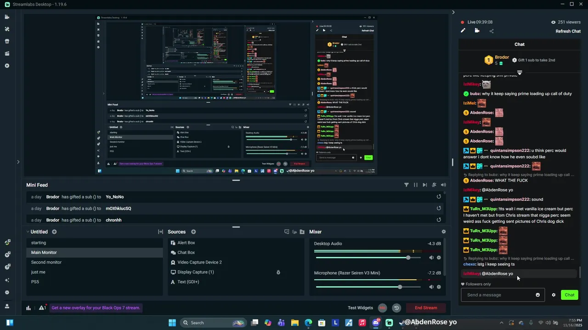Open the Windows Start menu
The width and height of the screenshot is (588, 330).
click(172, 323)
